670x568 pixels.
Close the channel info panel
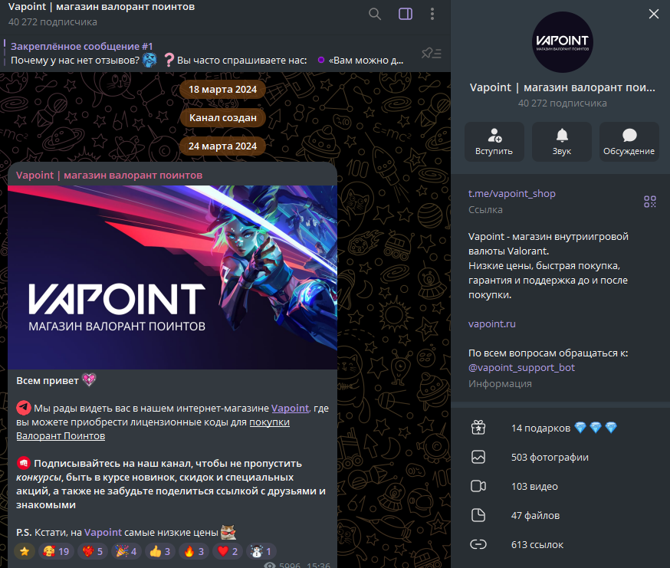tap(654, 14)
